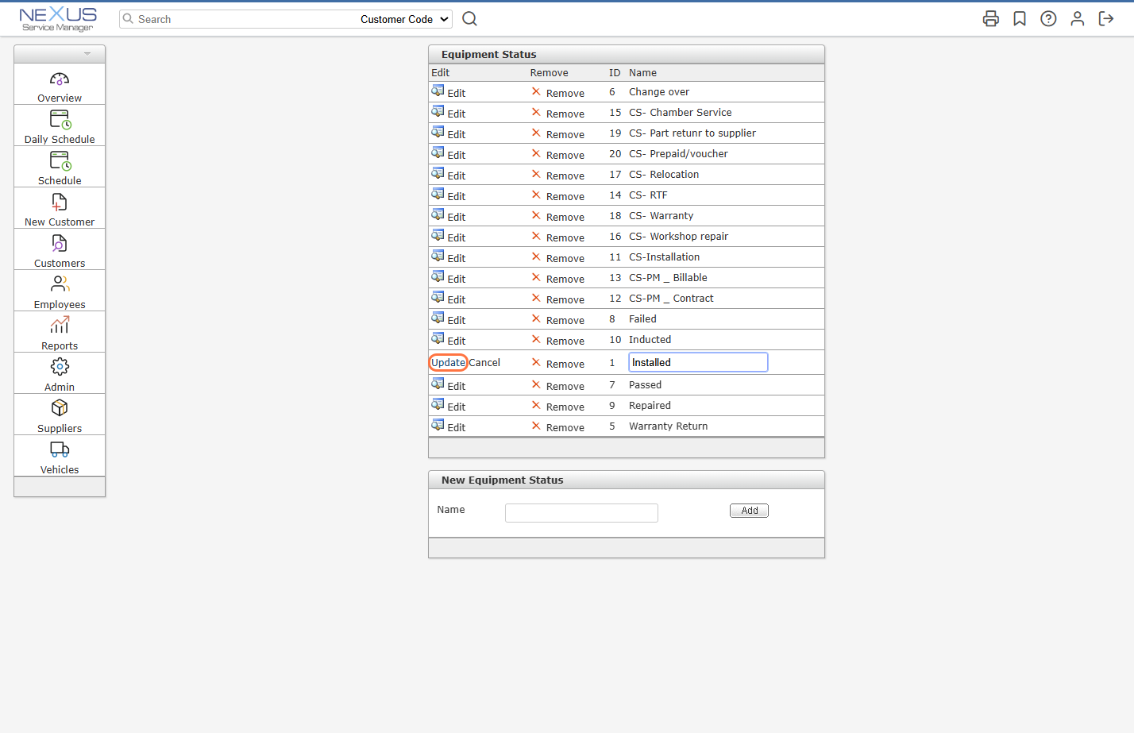
Task: Cancel editing the Installed row
Action: (484, 363)
